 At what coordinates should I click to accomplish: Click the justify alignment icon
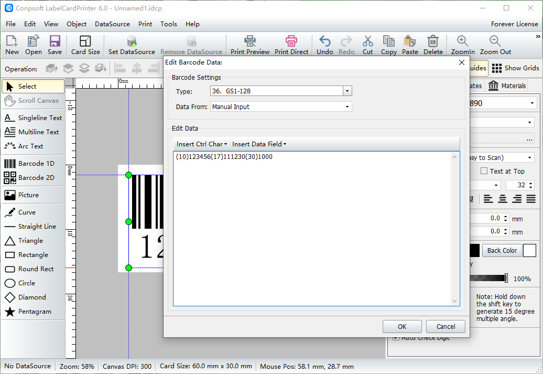tap(531, 199)
